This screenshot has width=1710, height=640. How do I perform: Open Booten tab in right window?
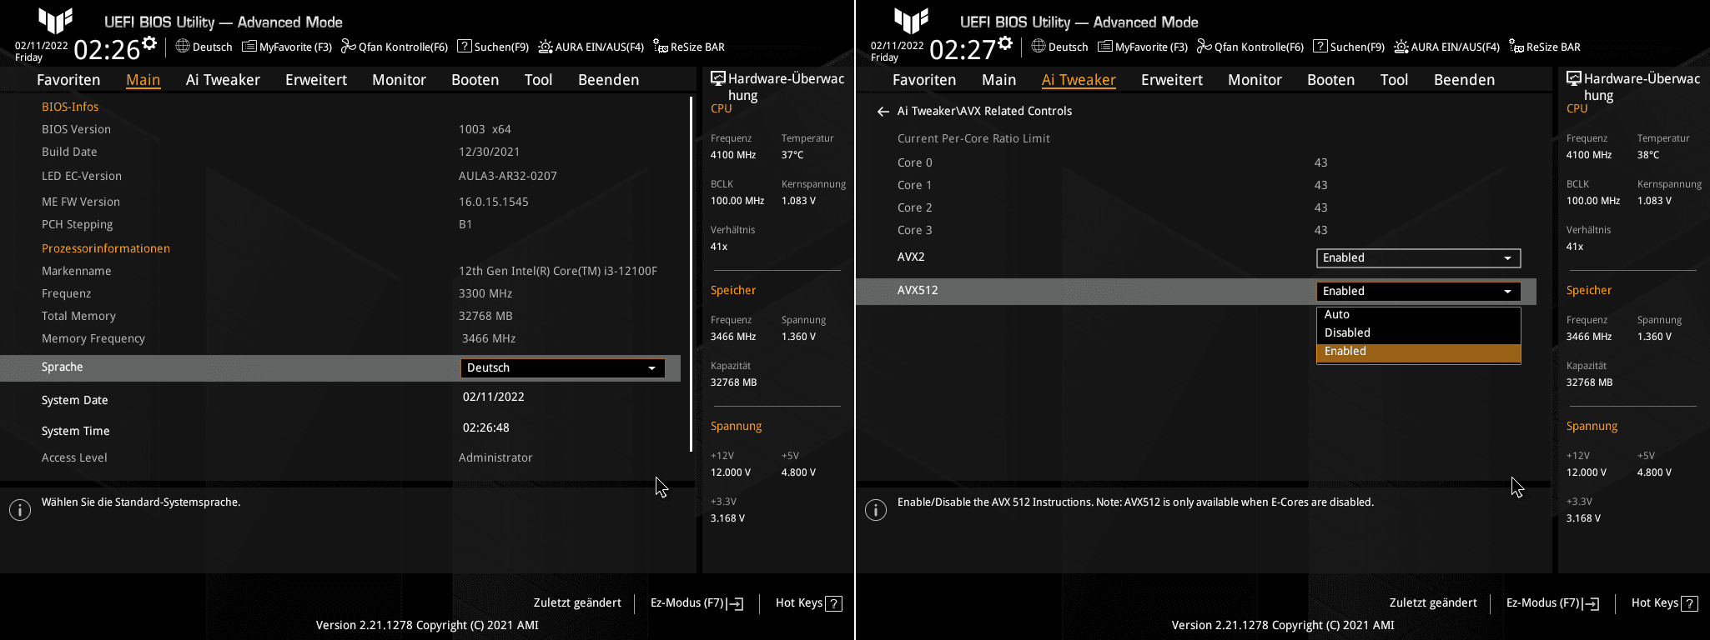1331,80
